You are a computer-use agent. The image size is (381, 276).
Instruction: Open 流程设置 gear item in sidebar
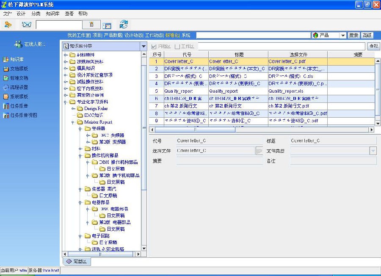[x=19, y=87]
